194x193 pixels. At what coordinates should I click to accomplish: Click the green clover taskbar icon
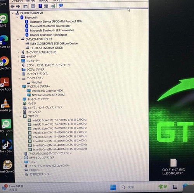[x=163, y=186]
